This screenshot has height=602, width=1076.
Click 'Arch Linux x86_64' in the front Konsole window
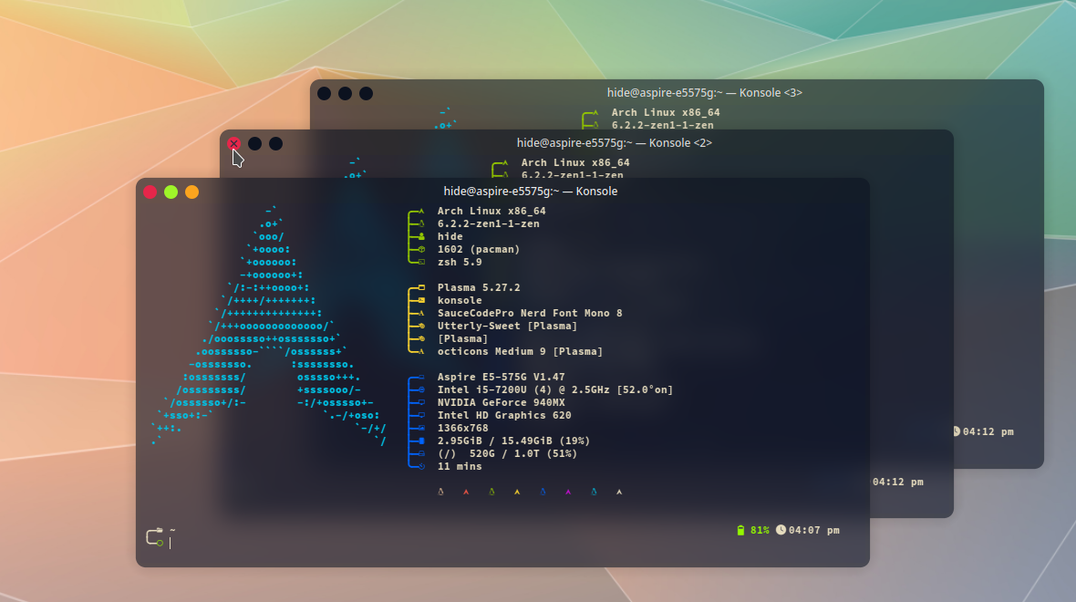pos(491,211)
